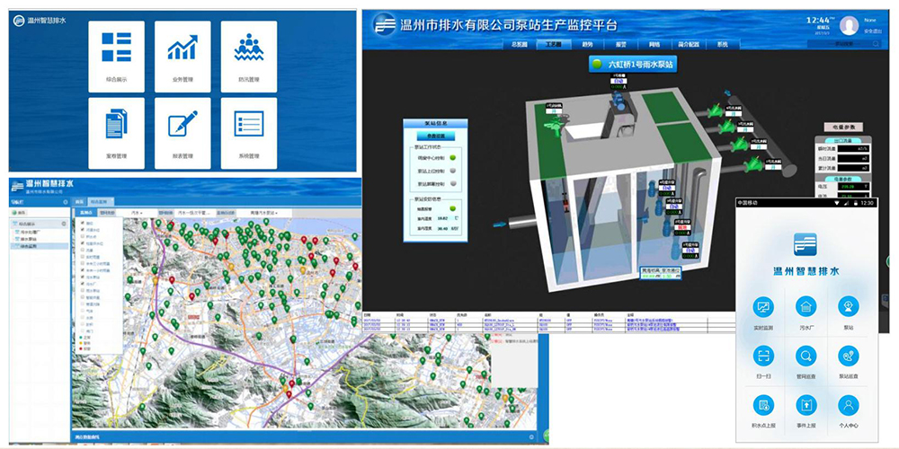
Task: Expand the 综合展示 tree node in sidebar
Action: tap(29, 223)
